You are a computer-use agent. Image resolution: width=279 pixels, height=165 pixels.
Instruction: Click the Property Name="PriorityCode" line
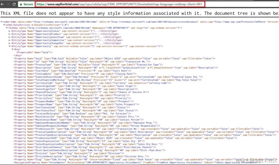coord(72,95)
